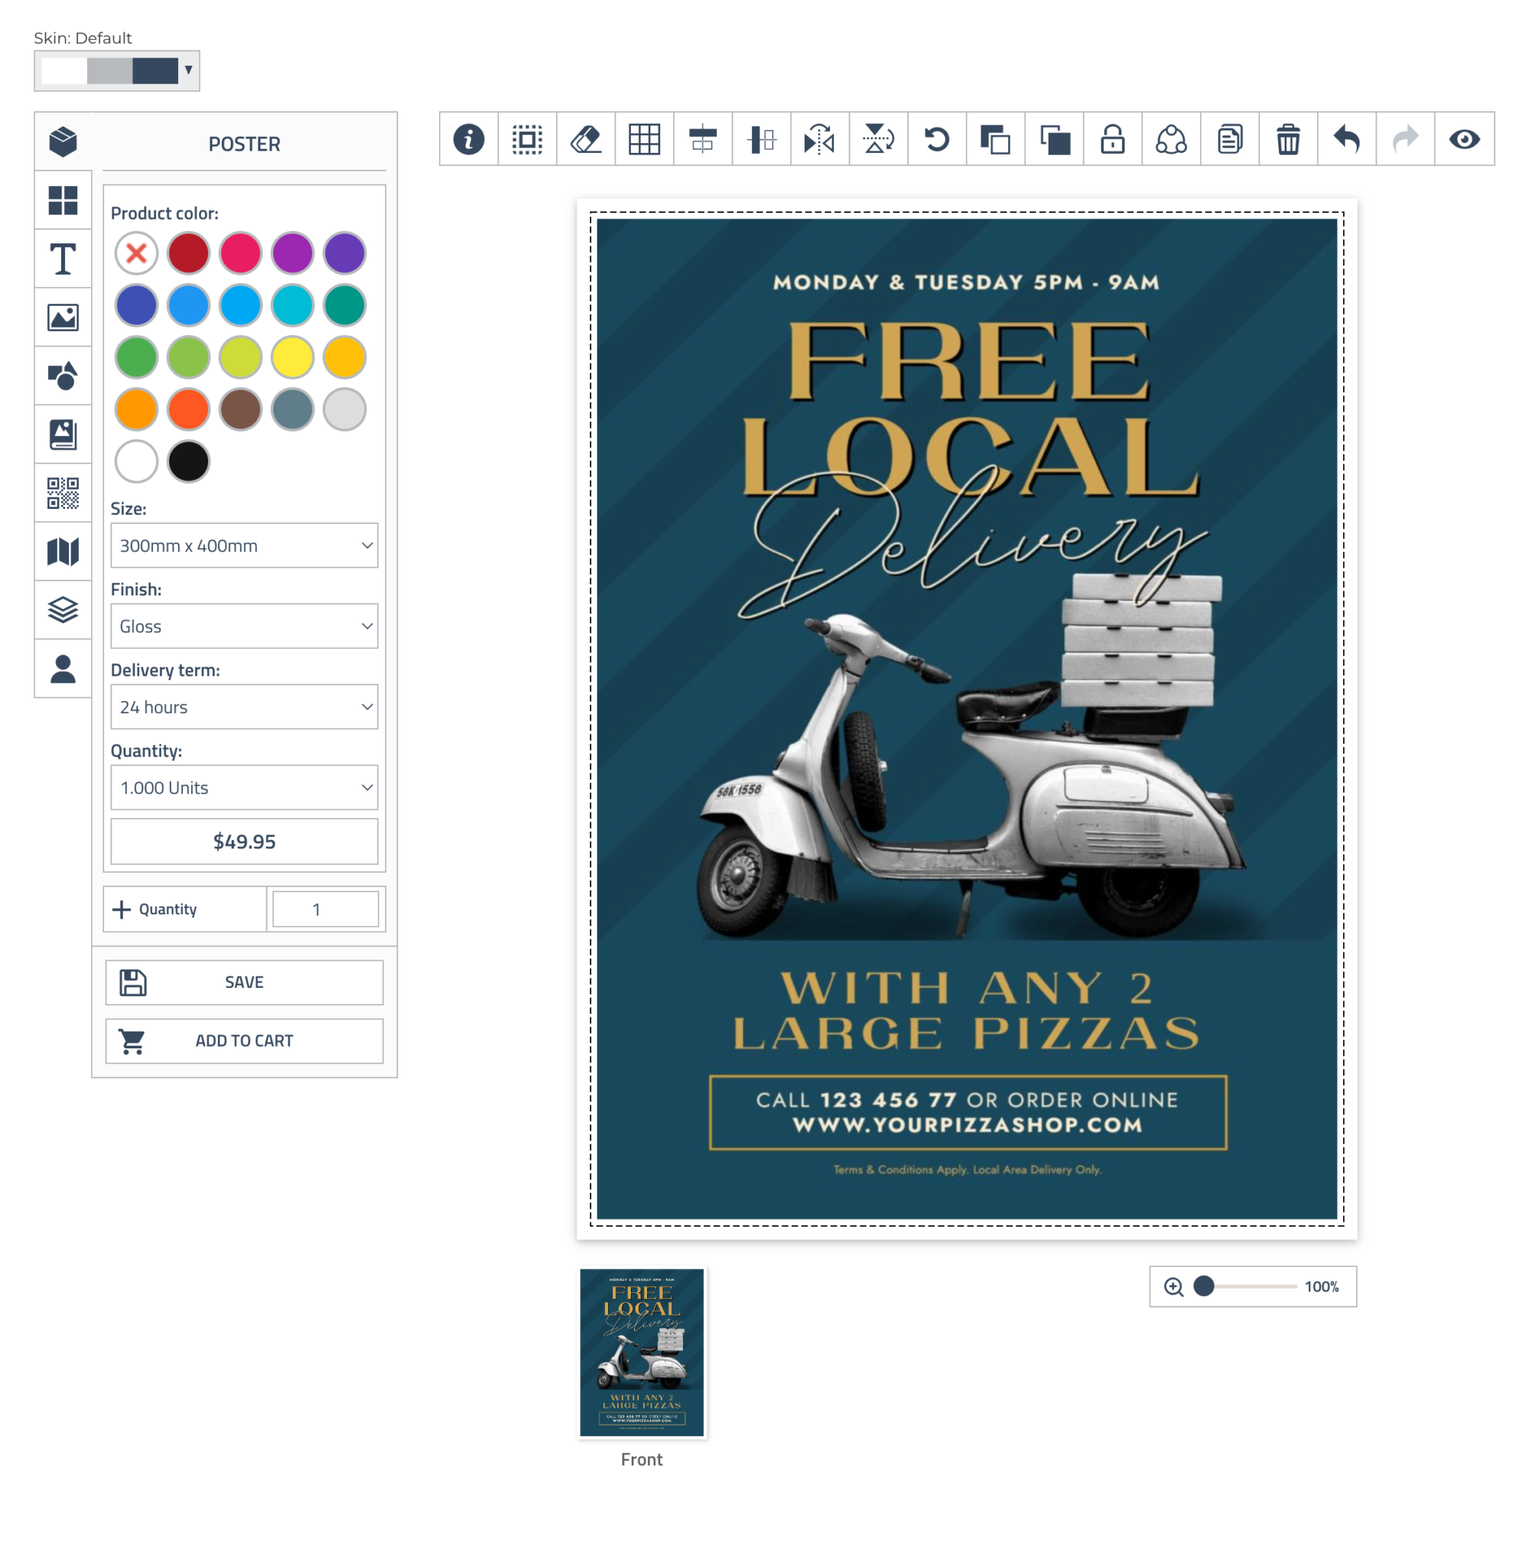This screenshot has width=1522, height=1567.
Task: Click the ADD TO CART button
Action: point(244,1040)
